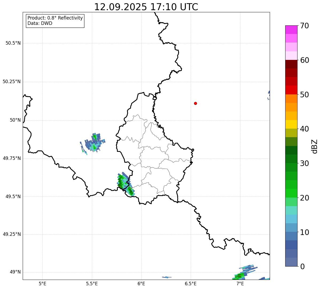This screenshot has width=321, height=289.
Task: Pick the yellow swatch just above 40 dBZ
Action: tap(291, 124)
